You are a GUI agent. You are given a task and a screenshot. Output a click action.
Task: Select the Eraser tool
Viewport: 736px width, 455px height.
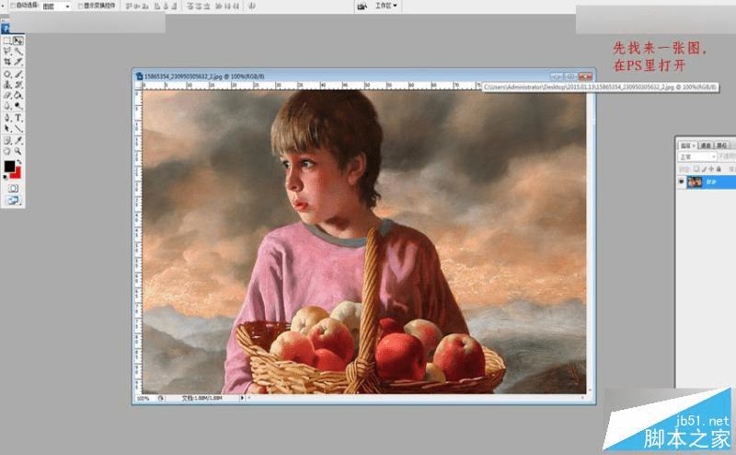[7, 96]
